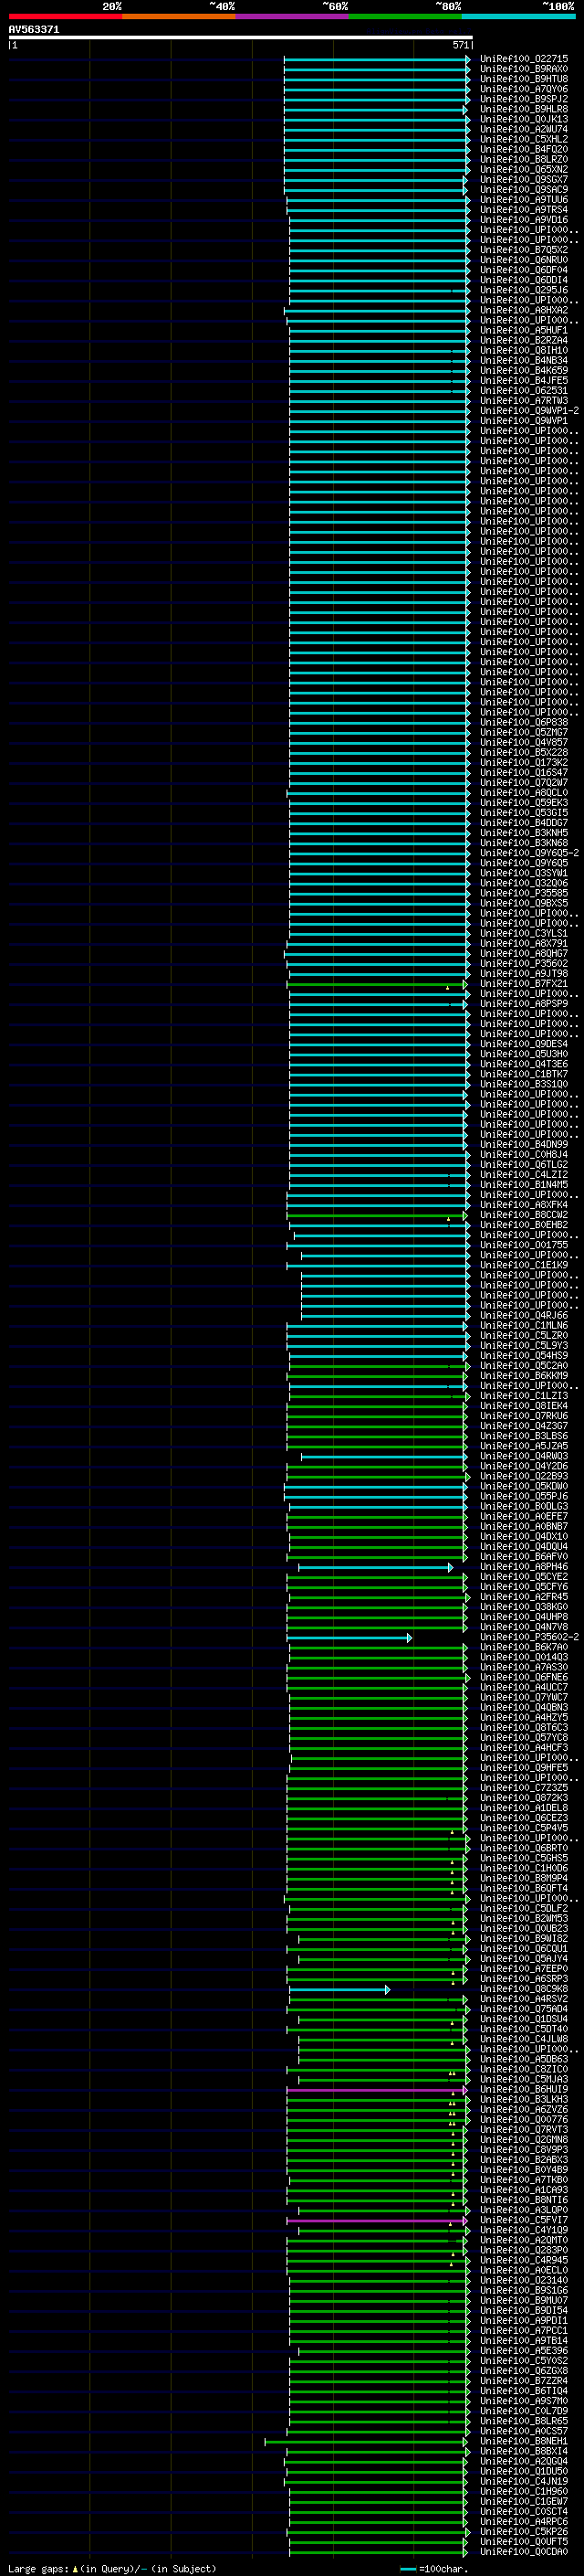584x2576 pixels.
Task: Select hit label UniRef100_B3S1Q0
Action: pos(523,1084)
